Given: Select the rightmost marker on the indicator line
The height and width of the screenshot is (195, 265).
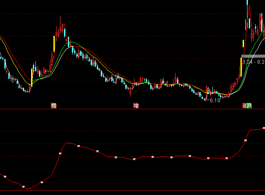Looking at the screenshot, I should pyautogui.click(x=264, y=128).
